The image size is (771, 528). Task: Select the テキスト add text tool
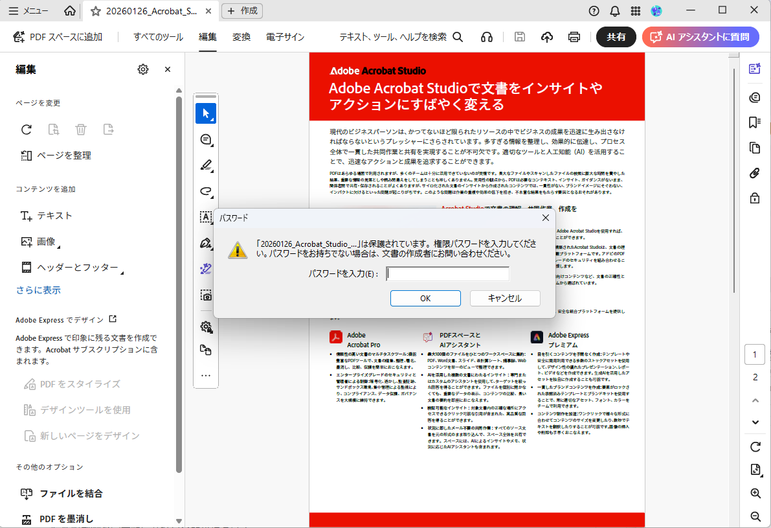point(46,216)
